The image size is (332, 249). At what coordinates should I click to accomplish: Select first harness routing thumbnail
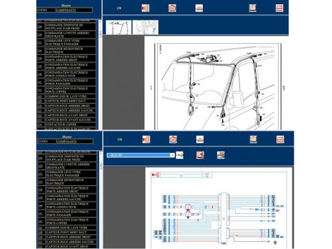pos(119,27)
